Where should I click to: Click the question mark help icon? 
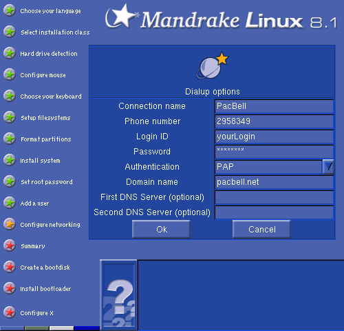118,295
